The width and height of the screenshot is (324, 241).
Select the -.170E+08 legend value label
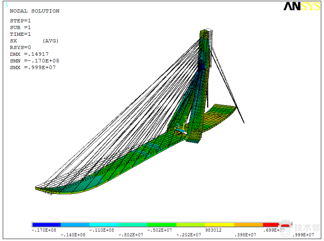(x=43, y=230)
